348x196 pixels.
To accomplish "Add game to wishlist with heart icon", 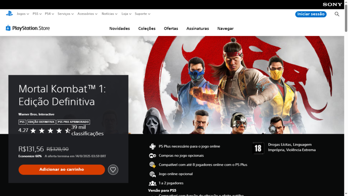I will click(x=113, y=169).
